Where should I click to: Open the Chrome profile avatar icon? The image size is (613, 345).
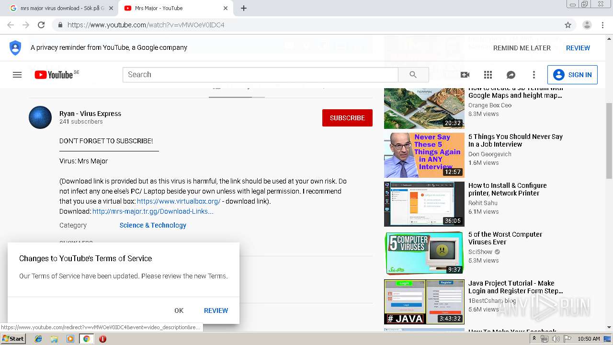[x=587, y=25]
